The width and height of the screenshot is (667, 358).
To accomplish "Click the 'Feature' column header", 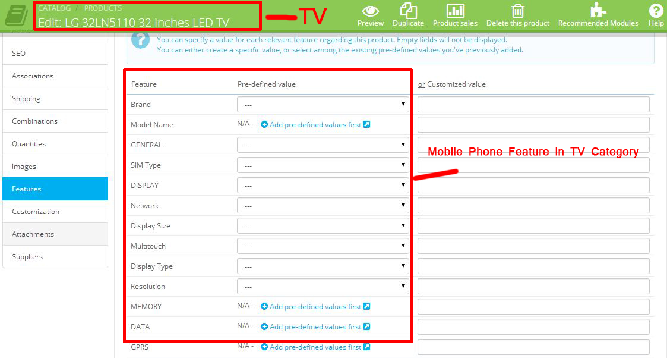I will (144, 84).
